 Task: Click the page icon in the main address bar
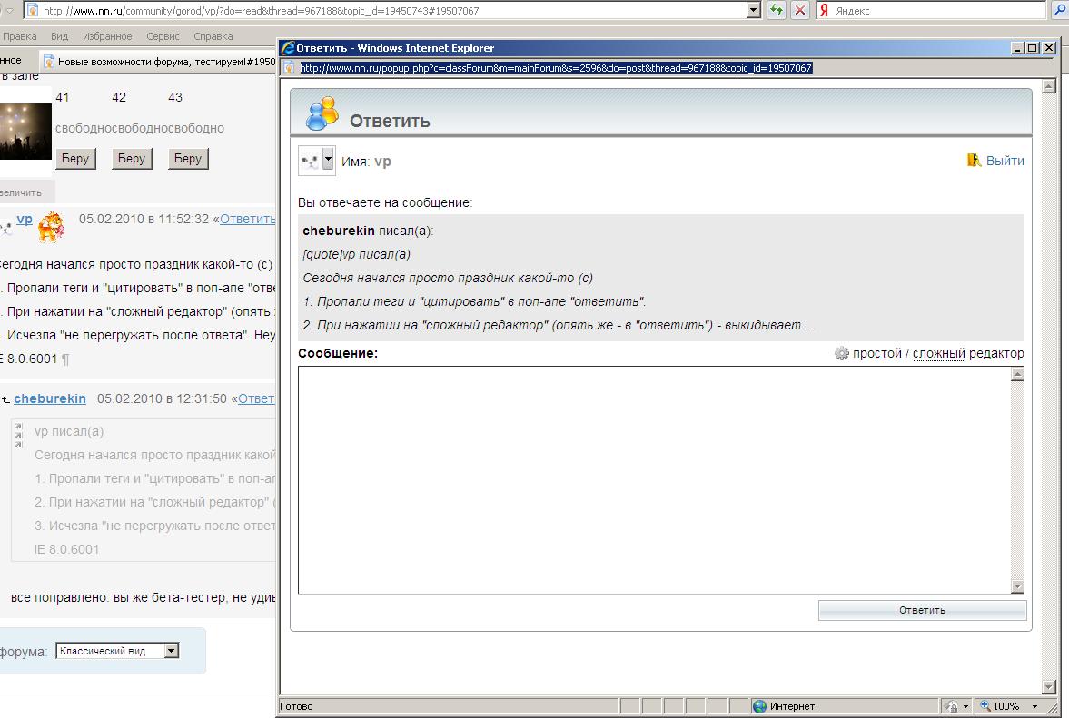coord(32,10)
